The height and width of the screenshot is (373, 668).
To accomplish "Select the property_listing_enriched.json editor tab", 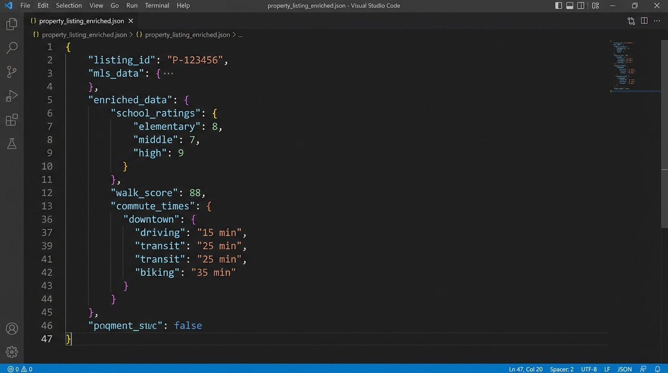I will tap(81, 21).
